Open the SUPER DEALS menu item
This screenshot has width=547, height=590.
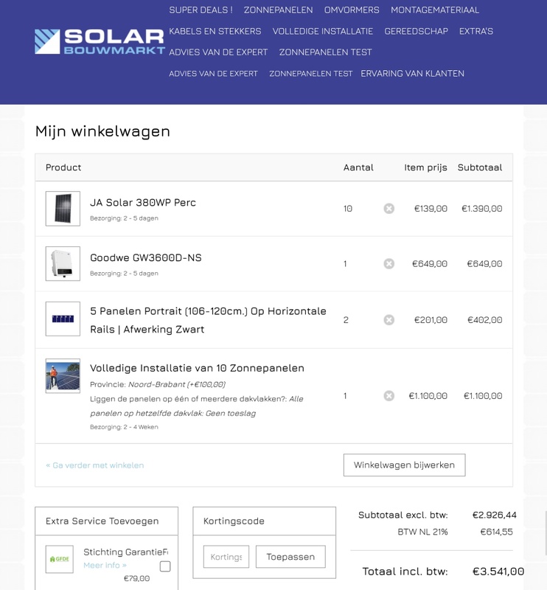pyautogui.click(x=201, y=11)
